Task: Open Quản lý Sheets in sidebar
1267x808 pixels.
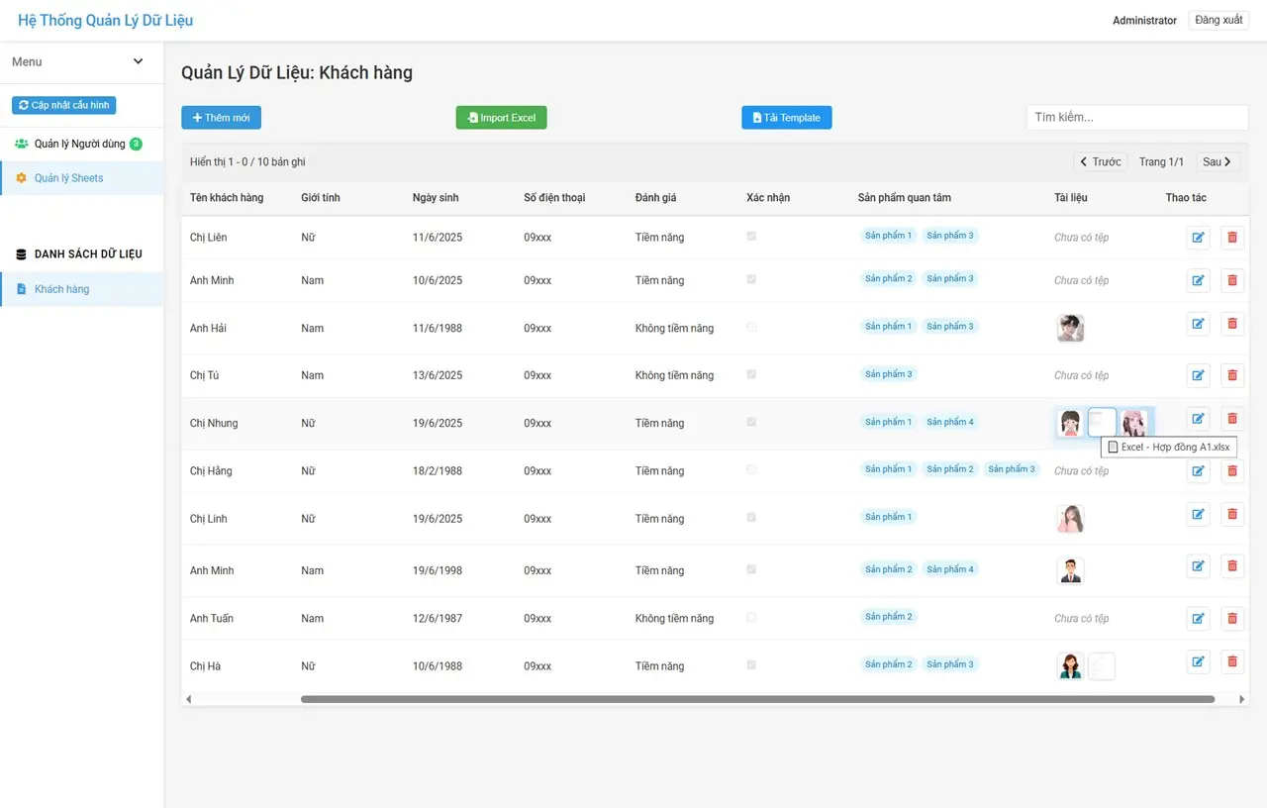Action: point(68,178)
